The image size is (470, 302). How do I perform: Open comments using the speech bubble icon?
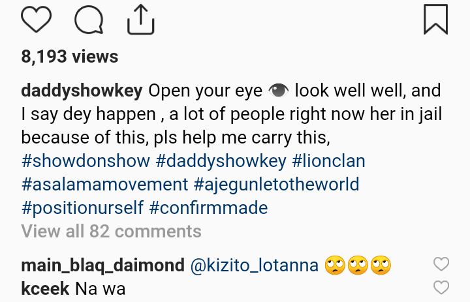pyautogui.click(x=89, y=20)
